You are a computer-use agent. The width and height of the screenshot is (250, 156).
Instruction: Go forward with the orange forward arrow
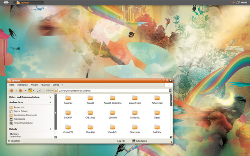coord(21,90)
